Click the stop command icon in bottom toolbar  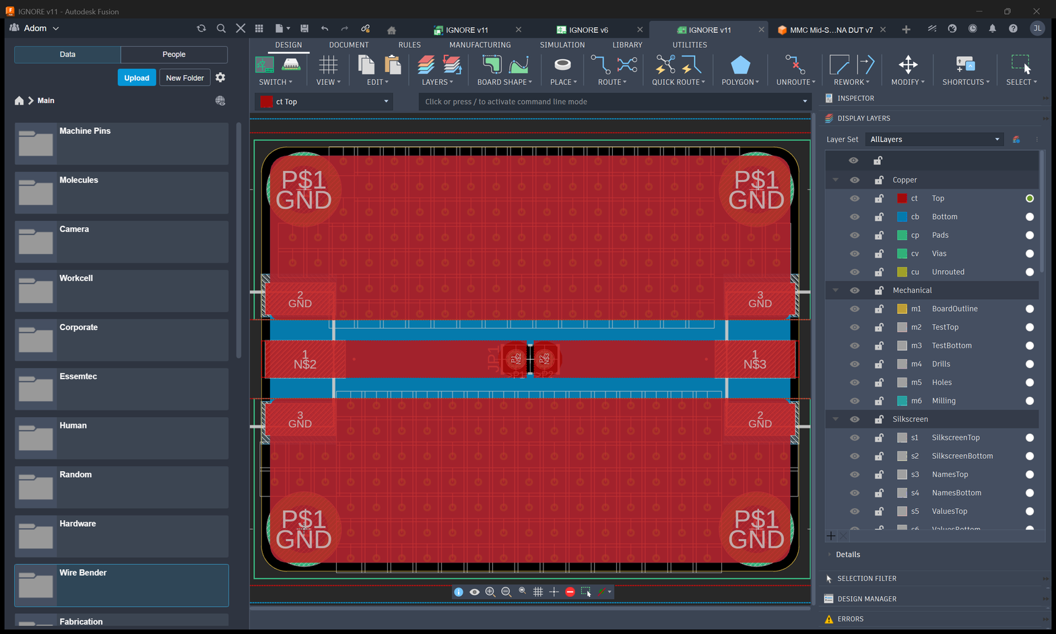pyautogui.click(x=570, y=592)
